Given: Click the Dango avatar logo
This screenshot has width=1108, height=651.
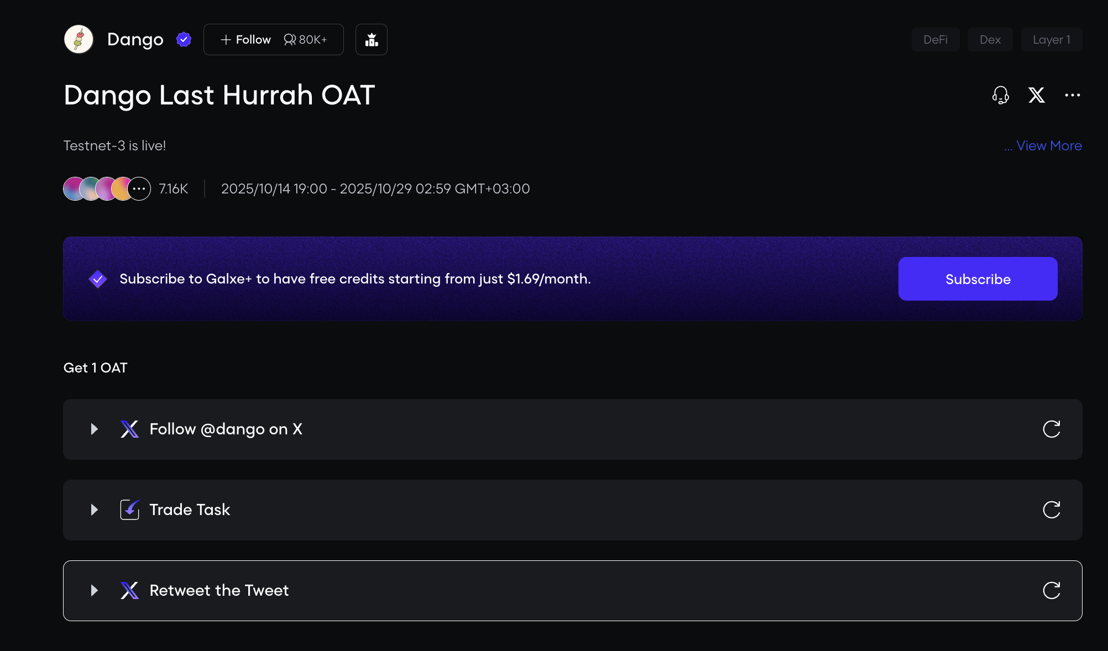Looking at the screenshot, I should point(79,39).
